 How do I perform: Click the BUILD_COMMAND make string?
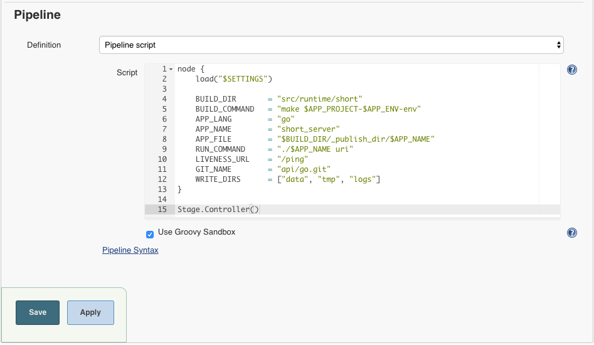coord(348,109)
